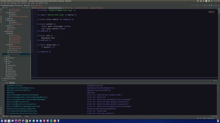Open the Version Control tool window button
Image resolution: width=220 pixels, height=123 pixels.
tap(16, 116)
